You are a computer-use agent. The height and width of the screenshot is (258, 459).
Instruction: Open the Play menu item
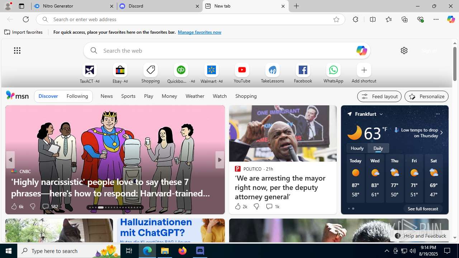click(148, 96)
